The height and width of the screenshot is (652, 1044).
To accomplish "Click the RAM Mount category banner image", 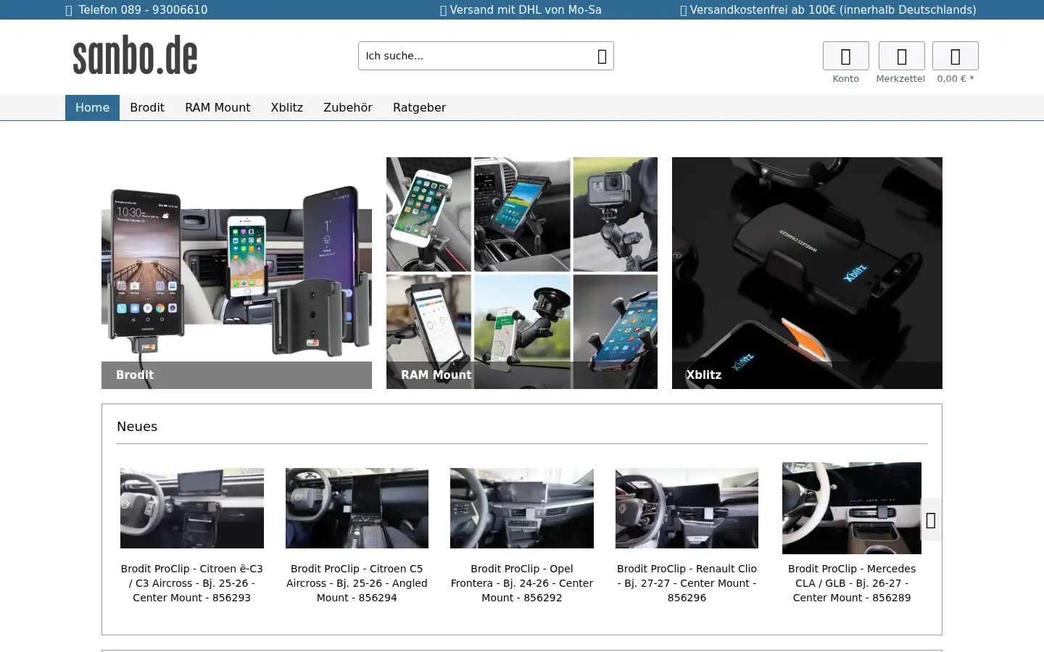I will [522, 273].
